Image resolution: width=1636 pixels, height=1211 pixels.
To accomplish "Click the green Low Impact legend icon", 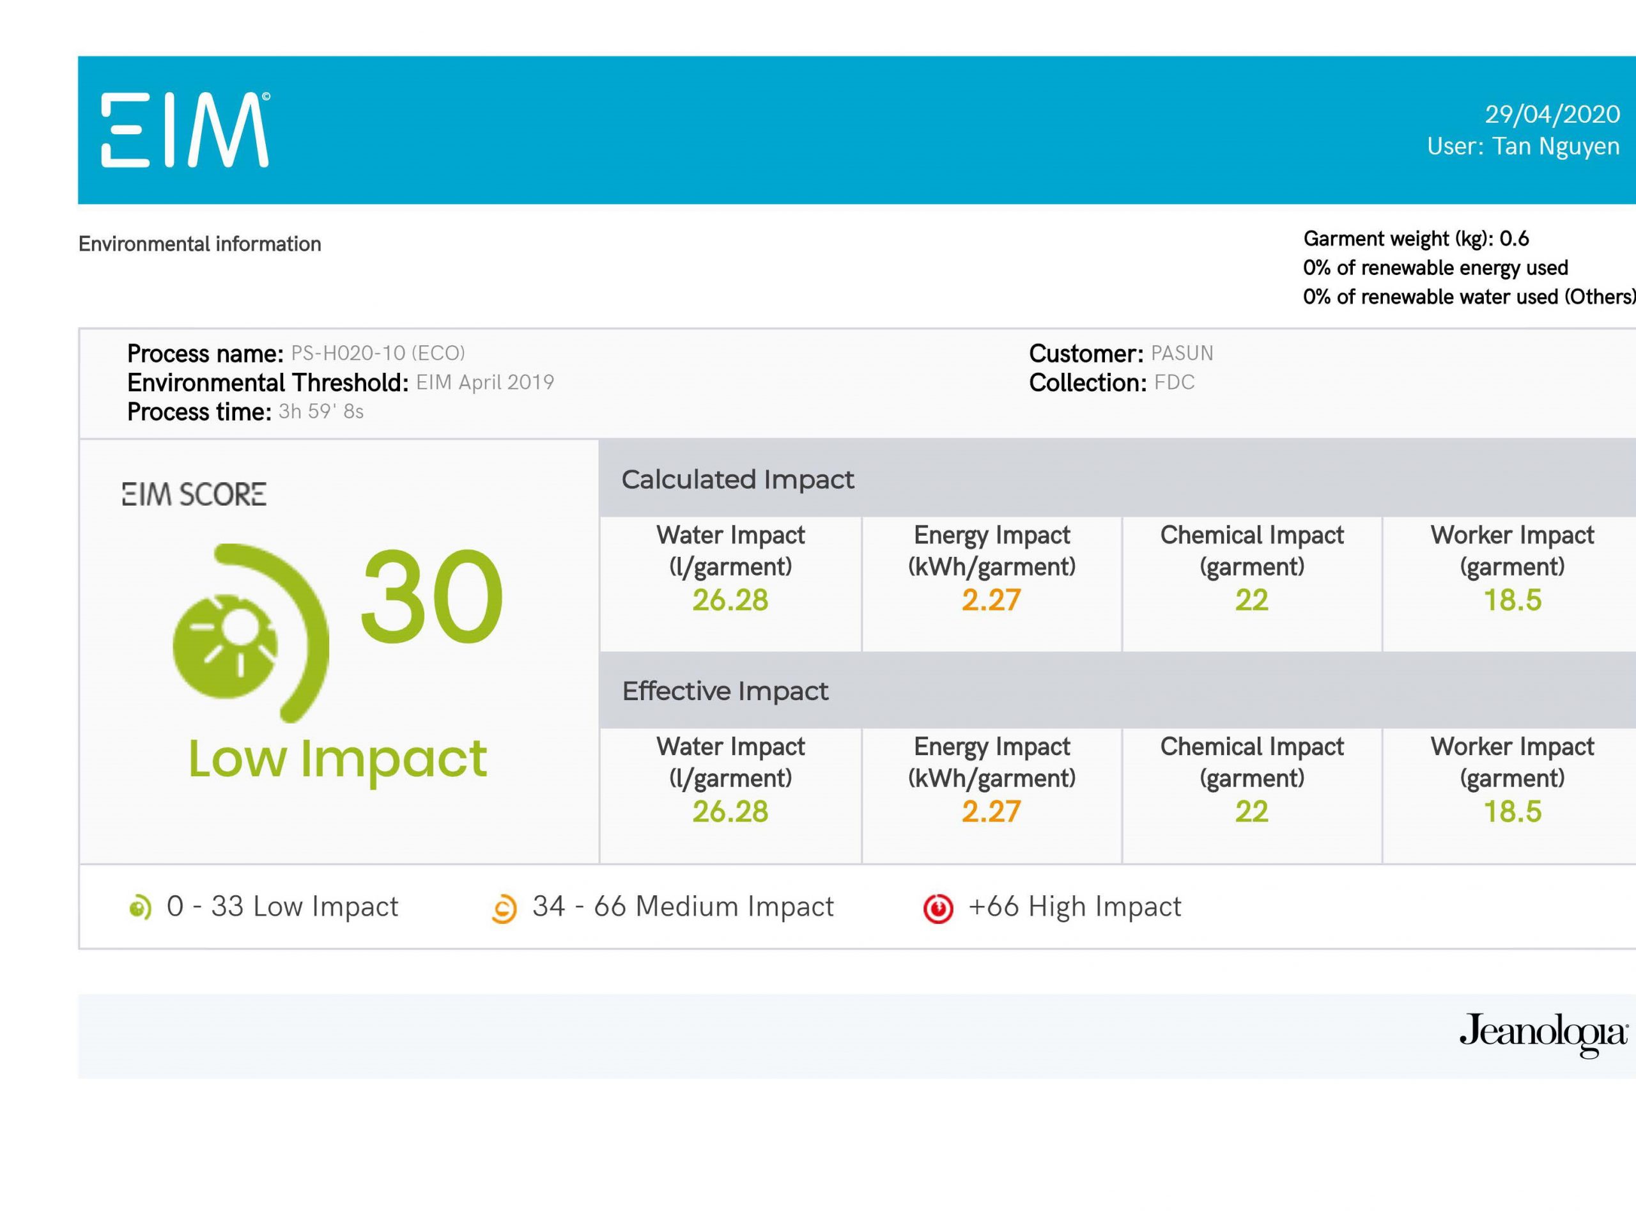I will tap(140, 907).
